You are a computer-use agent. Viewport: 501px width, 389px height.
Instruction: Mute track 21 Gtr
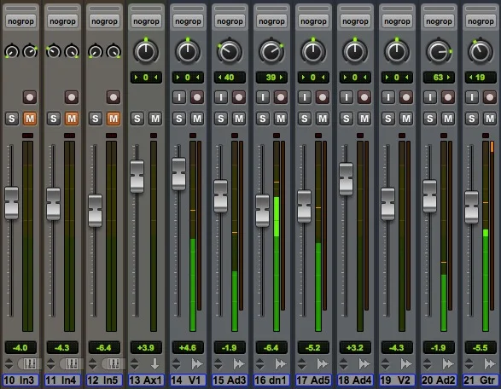point(490,119)
